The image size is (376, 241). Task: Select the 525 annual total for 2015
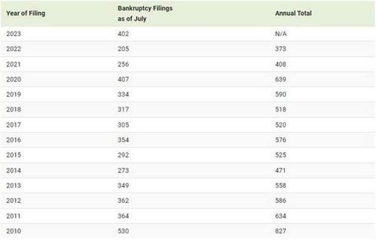coord(281,155)
